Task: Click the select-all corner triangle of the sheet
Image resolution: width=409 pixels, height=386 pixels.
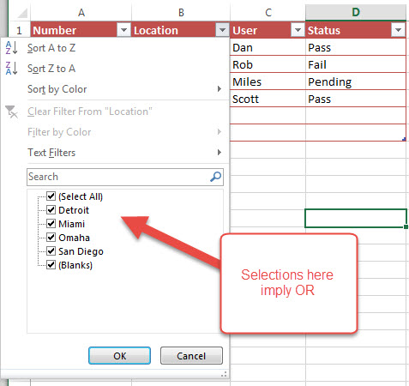Action: [x=22, y=13]
